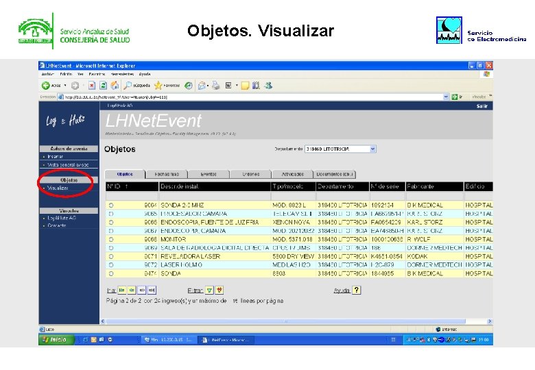Jump to last page arrow icon
This screenshot has width=535, height=370.
[x=152, y=291]
